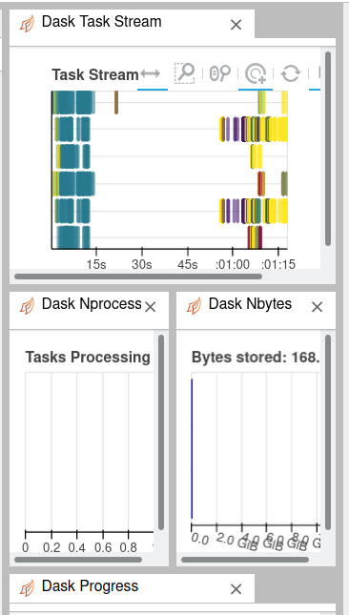Viewport: 349px width, 615px height.
Task: Click the Task Stream horizontal scrollbar
Action: (x=138, y=277)
